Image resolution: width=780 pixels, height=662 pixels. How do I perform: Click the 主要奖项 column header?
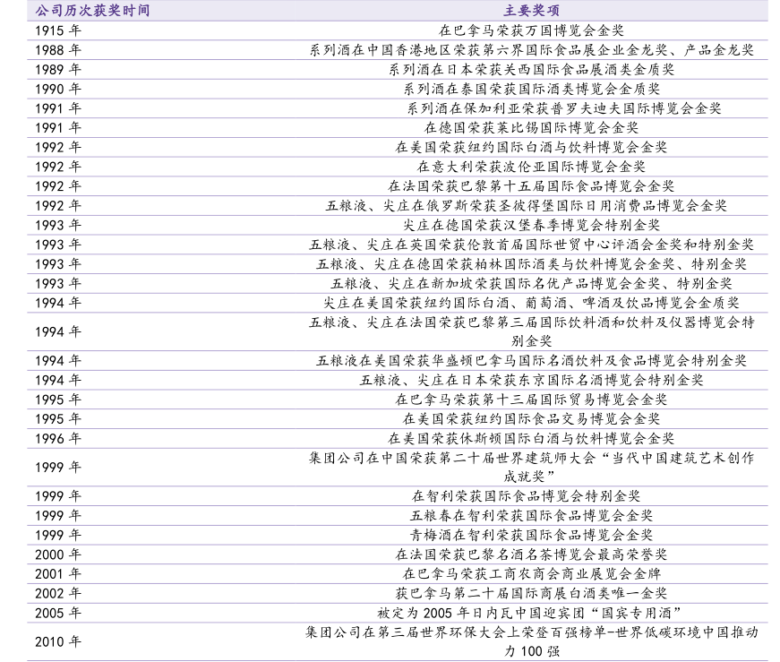click(531, 11)
